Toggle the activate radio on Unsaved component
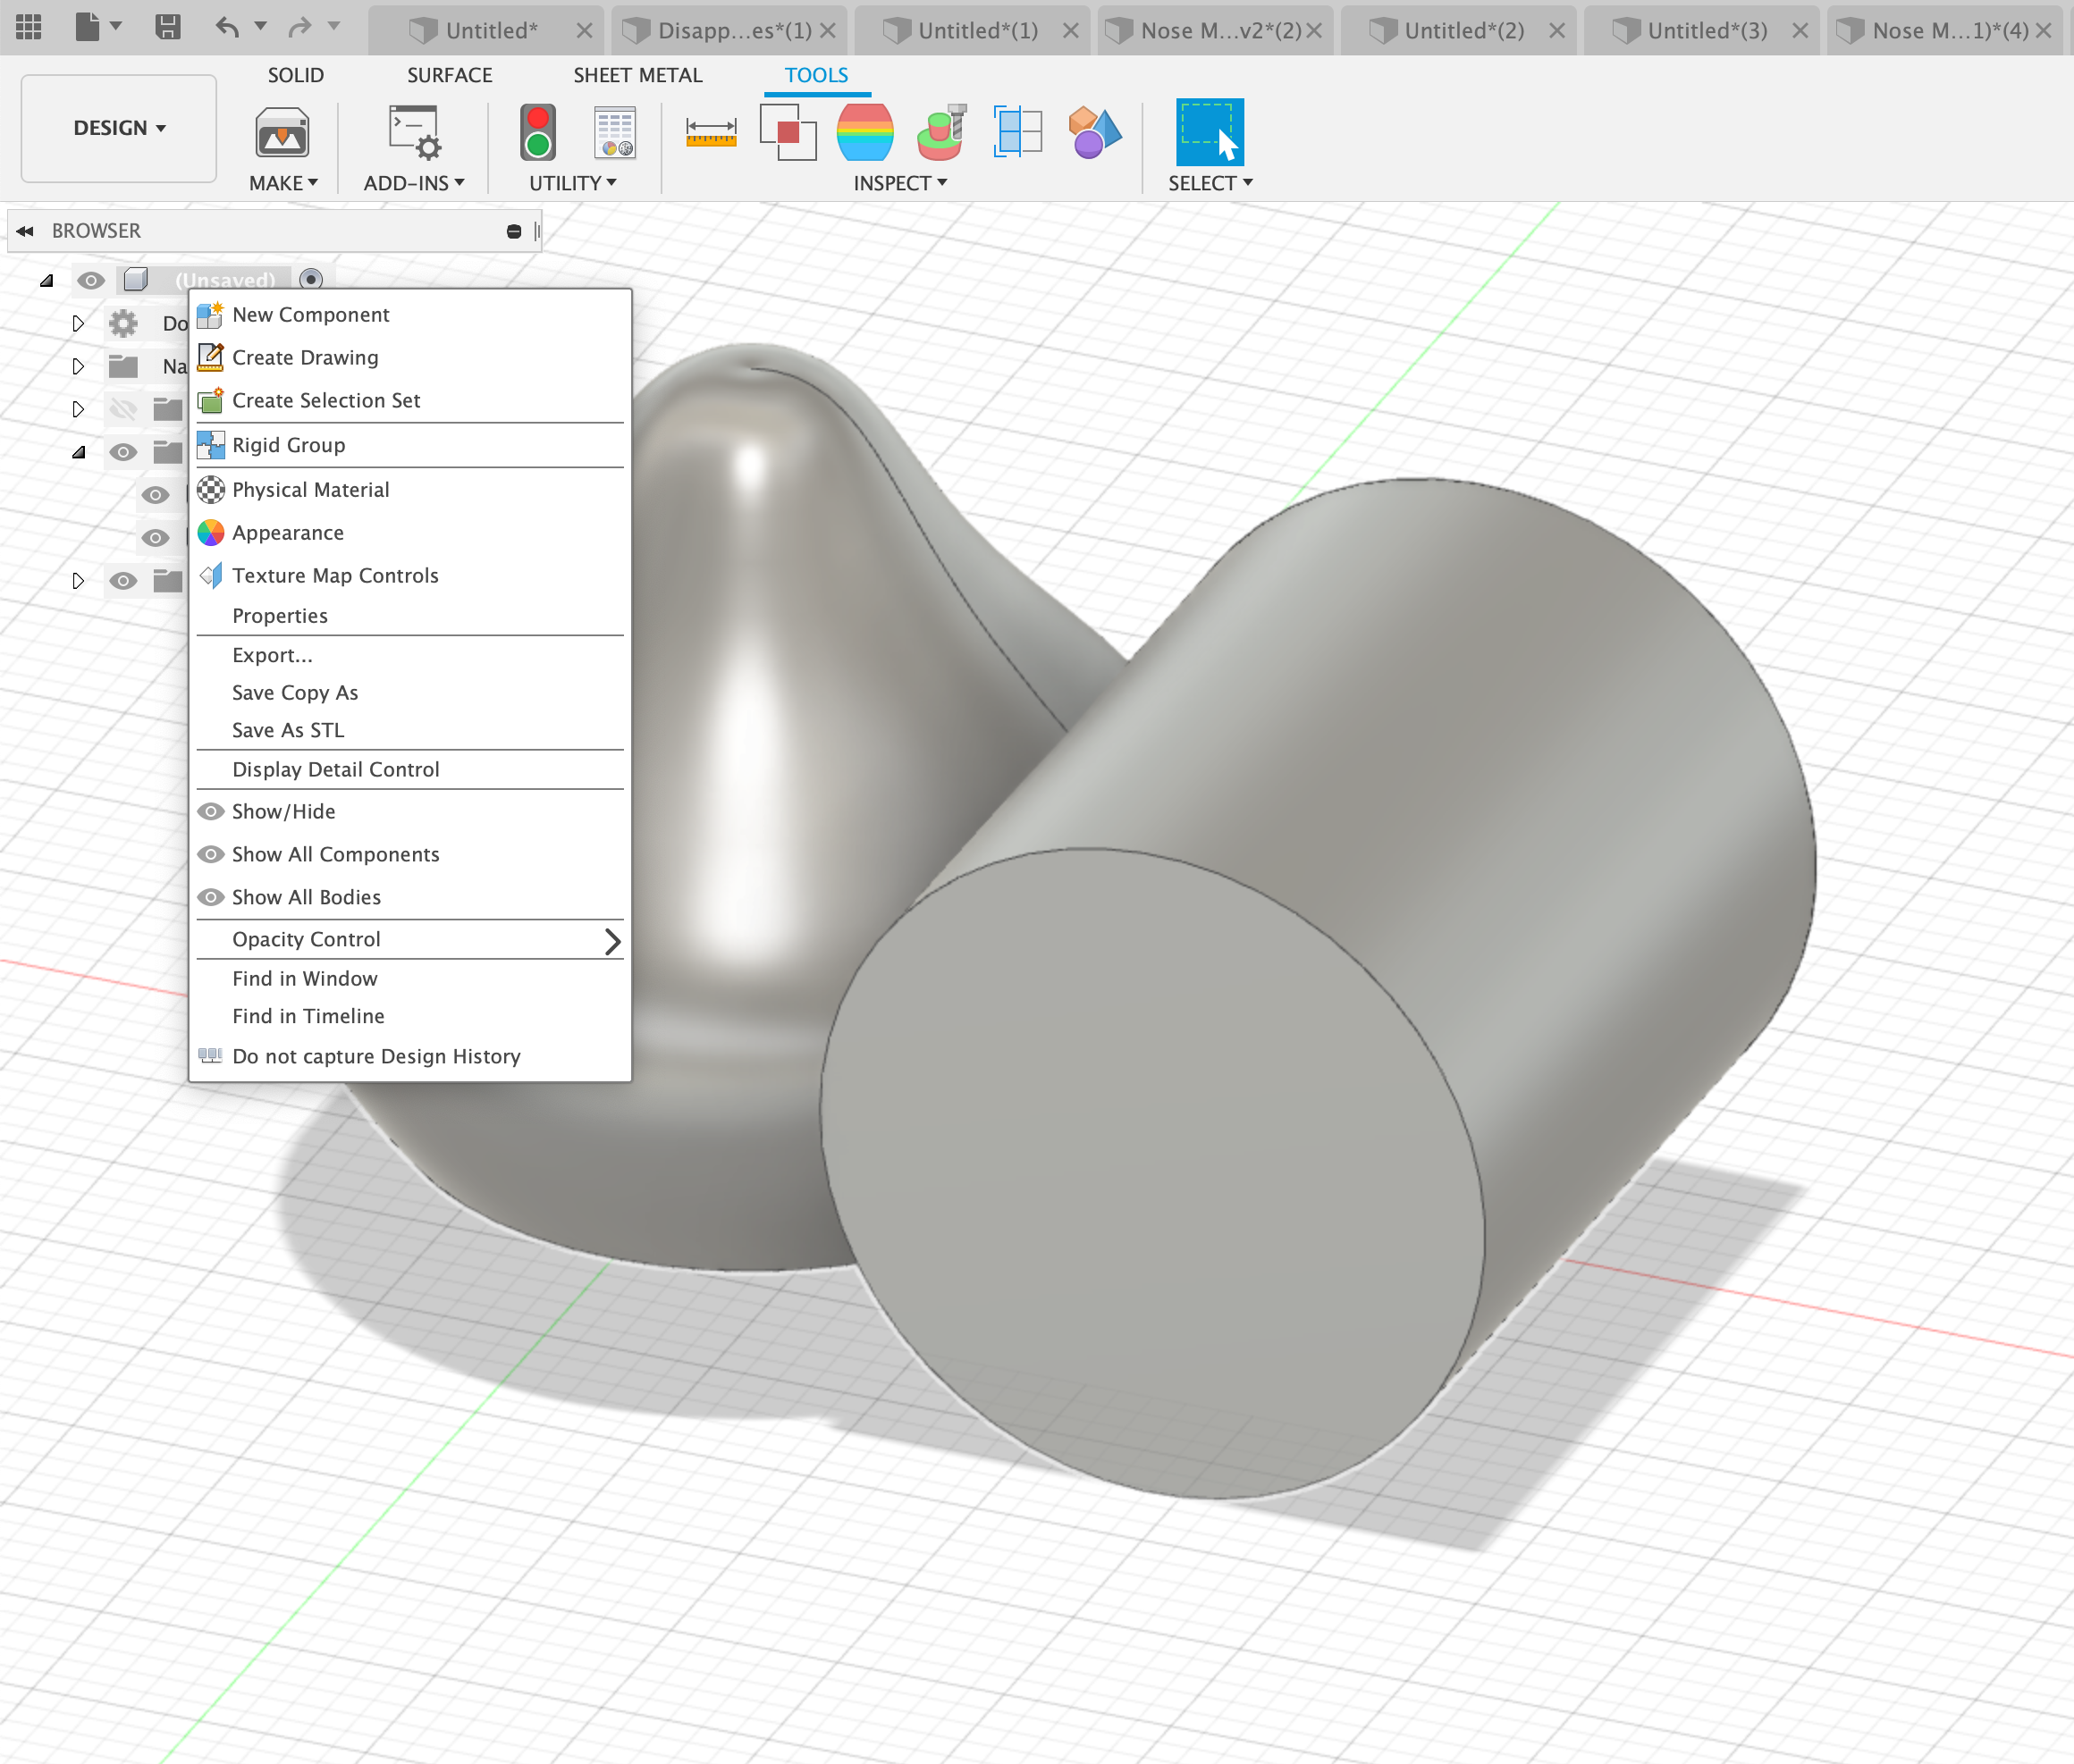This screenshot has width=2074, height=1764. (x=311, y=280)
